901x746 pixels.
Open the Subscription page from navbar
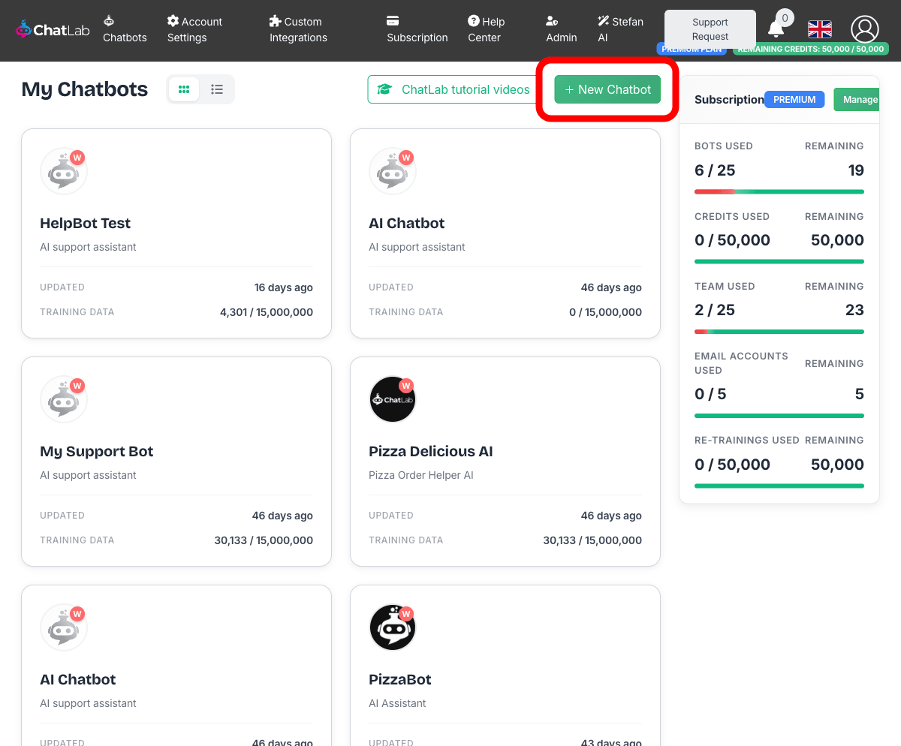417,30
